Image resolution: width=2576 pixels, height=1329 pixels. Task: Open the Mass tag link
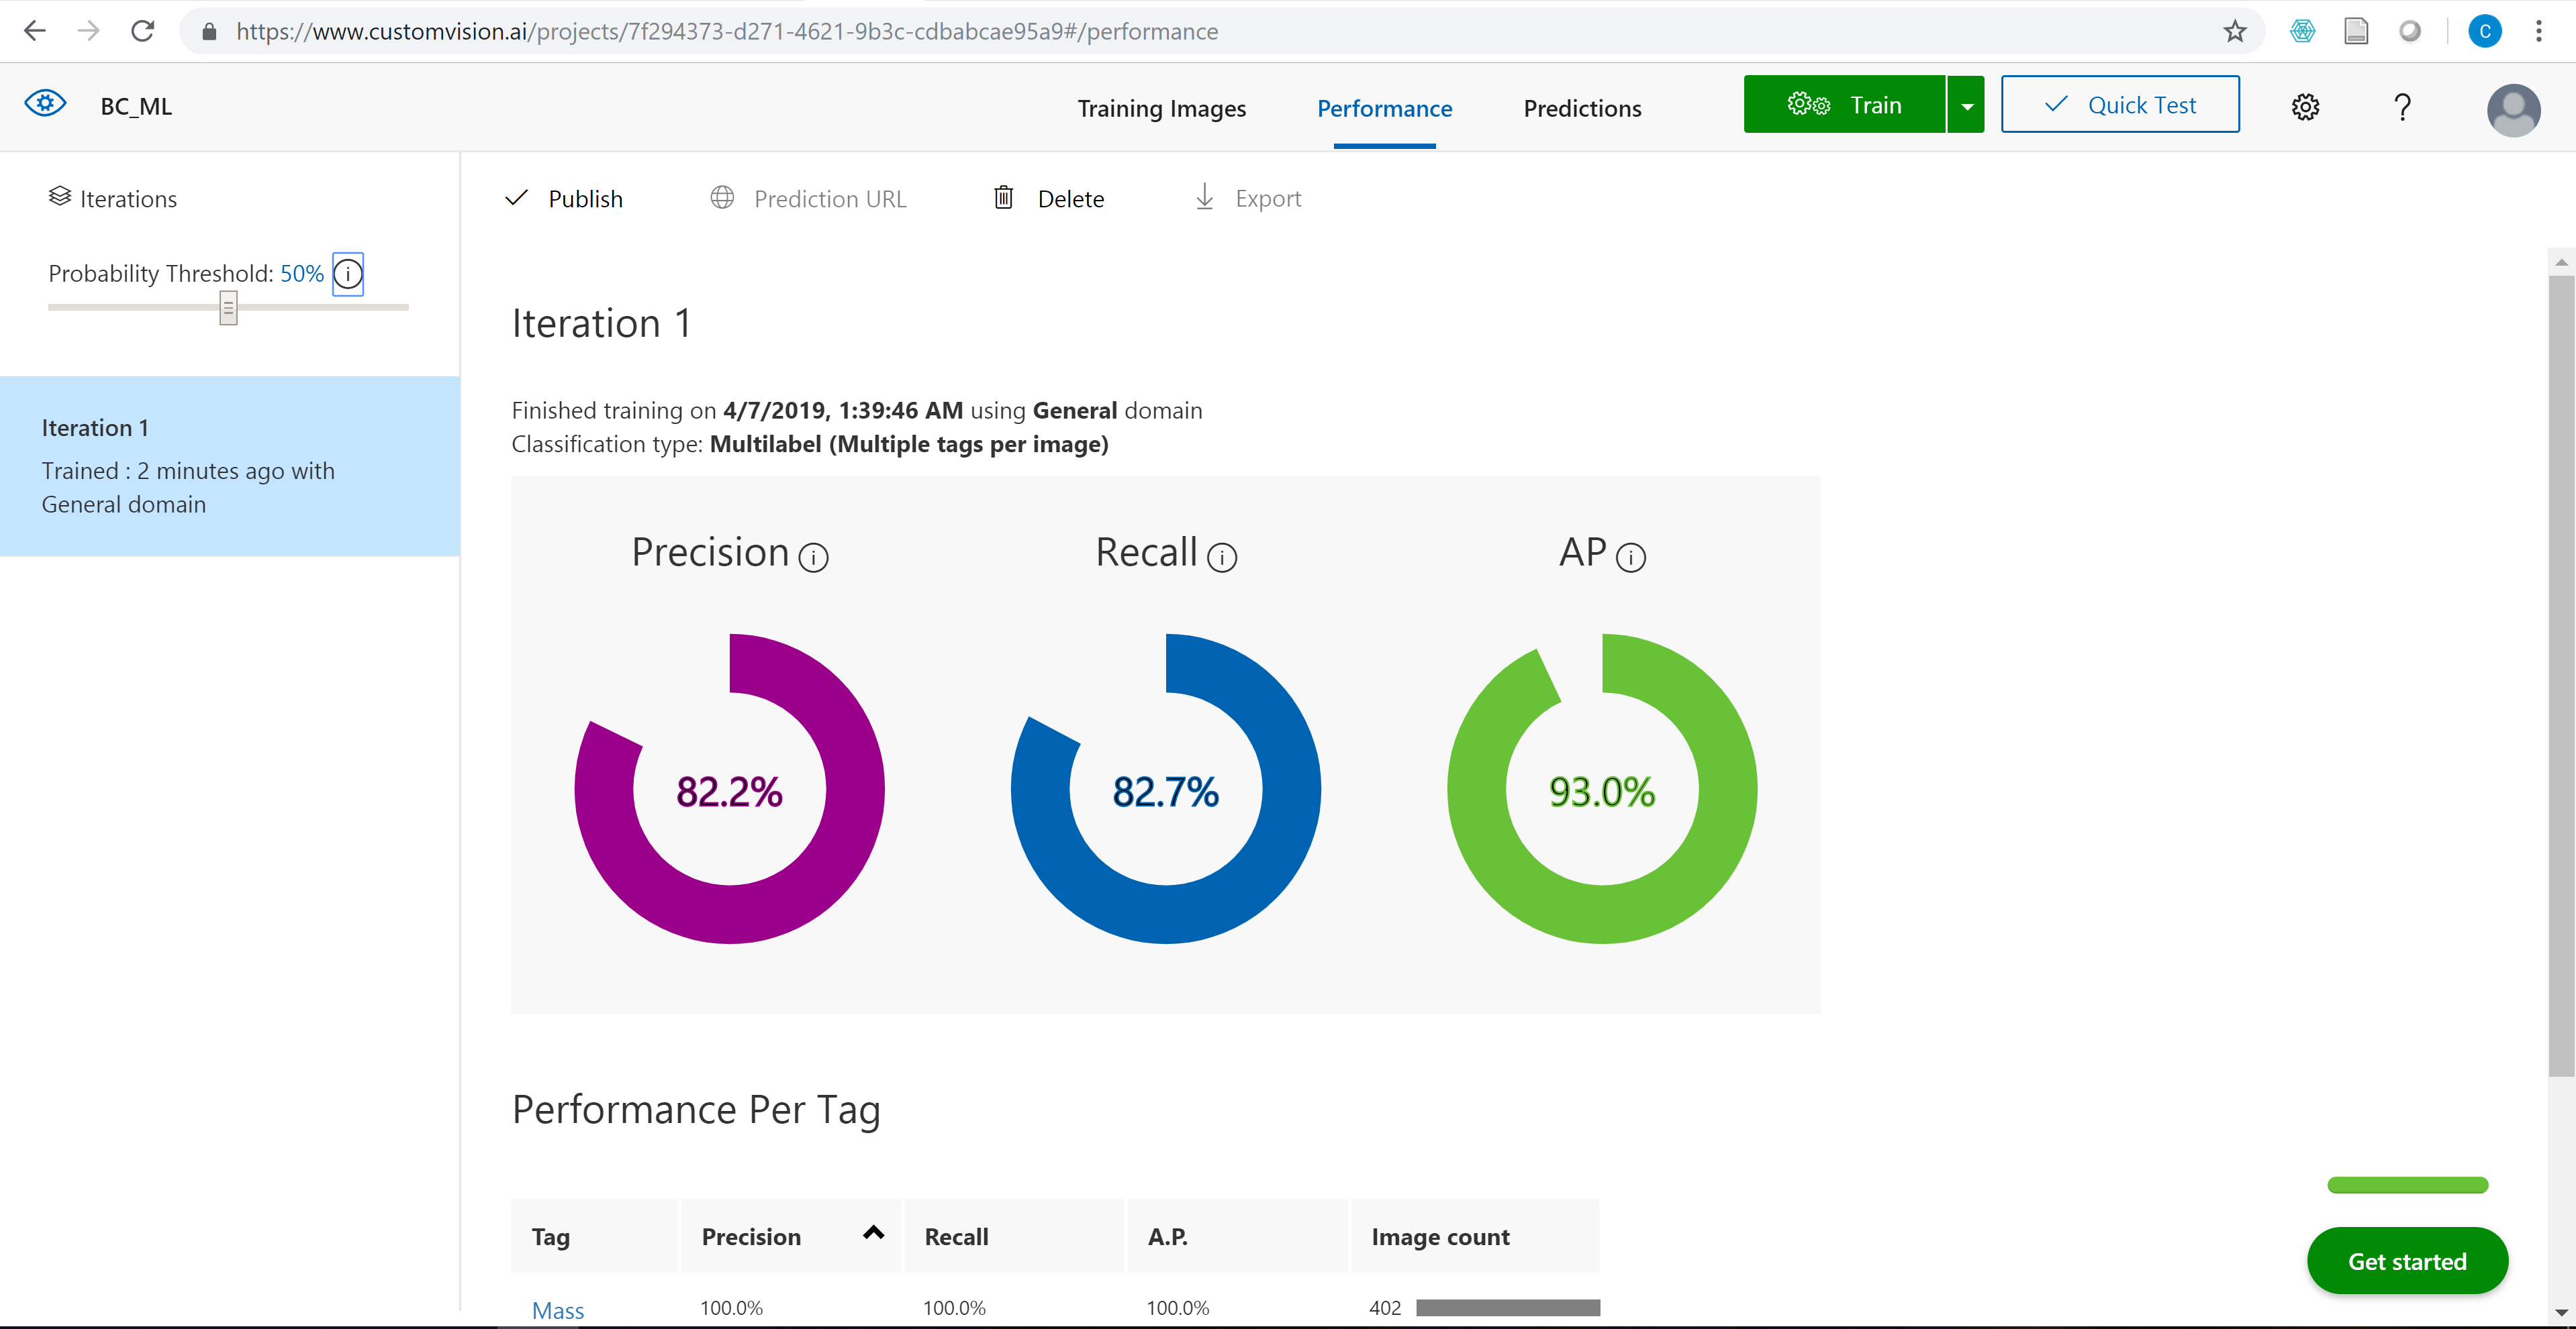[557, 1309]
